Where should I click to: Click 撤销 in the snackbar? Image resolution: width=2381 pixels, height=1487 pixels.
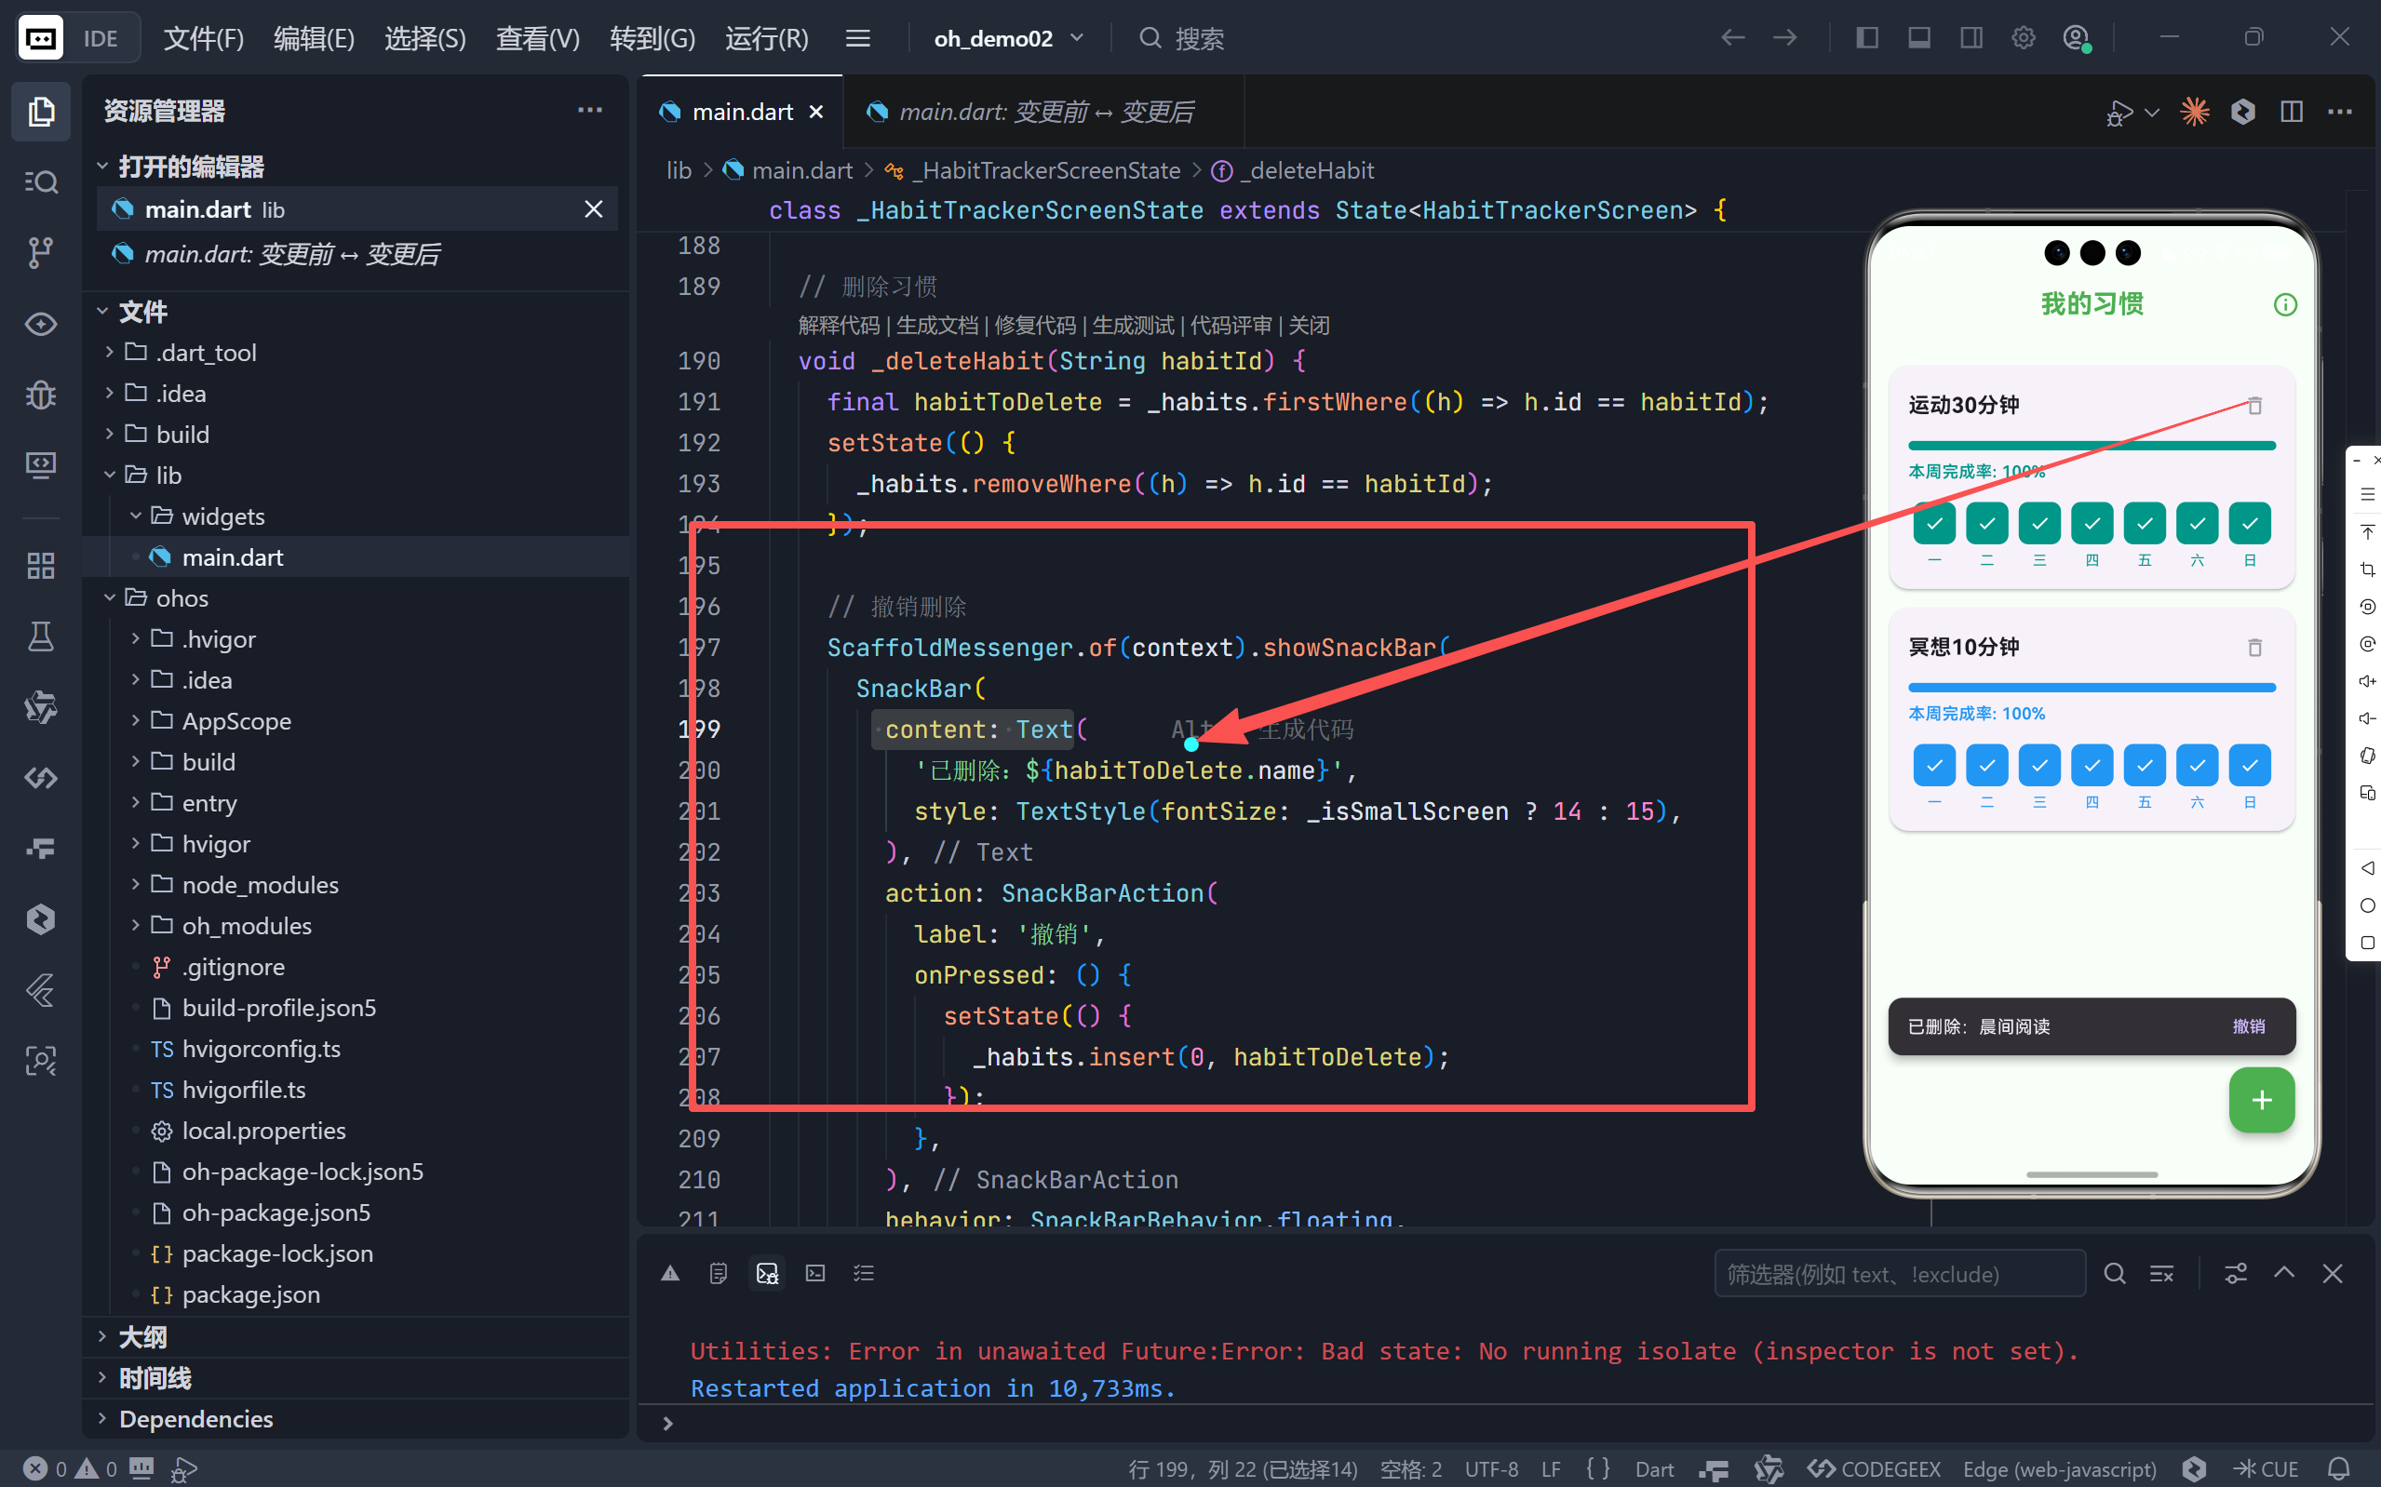2247,1026
